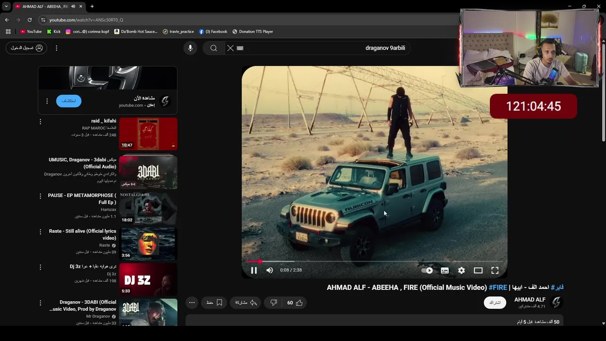Open the Donation TTS Player bookmark
The height and width of the screenshot is (341, 606).
(x=253, y=32)
